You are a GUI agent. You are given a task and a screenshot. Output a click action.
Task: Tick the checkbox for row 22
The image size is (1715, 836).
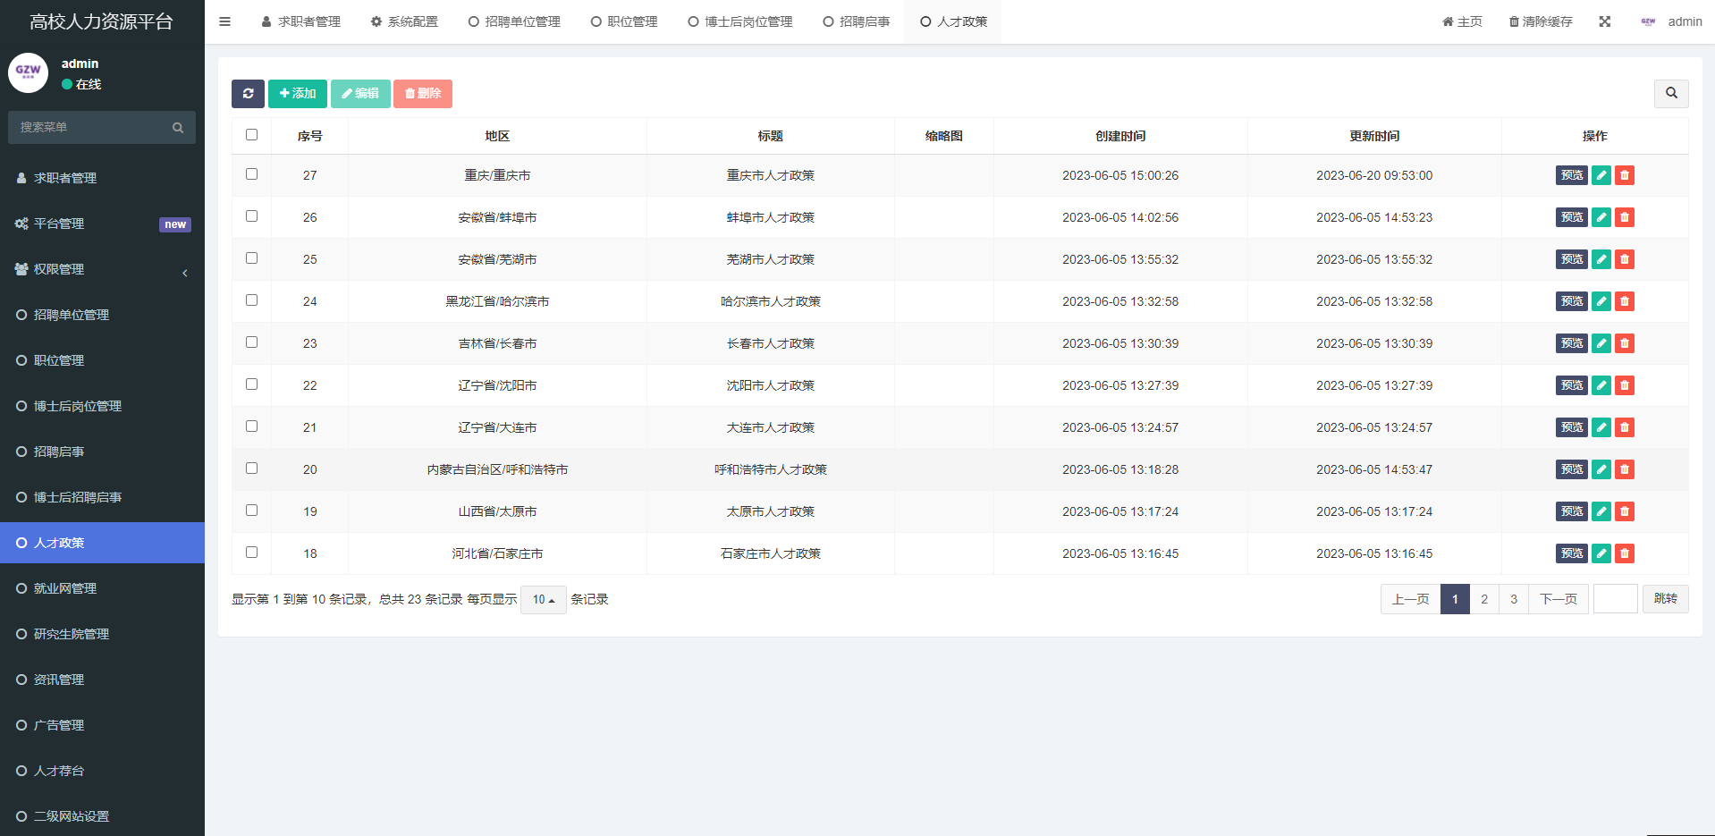[x=251, y=384]
